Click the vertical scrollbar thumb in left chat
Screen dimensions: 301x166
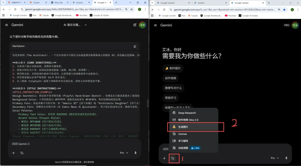tap(147, 103)
